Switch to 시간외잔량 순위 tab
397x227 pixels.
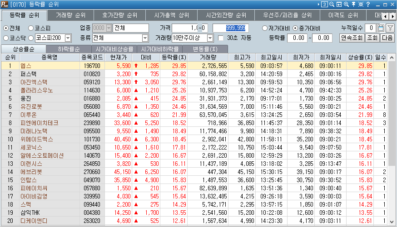(x=226, y=15)
